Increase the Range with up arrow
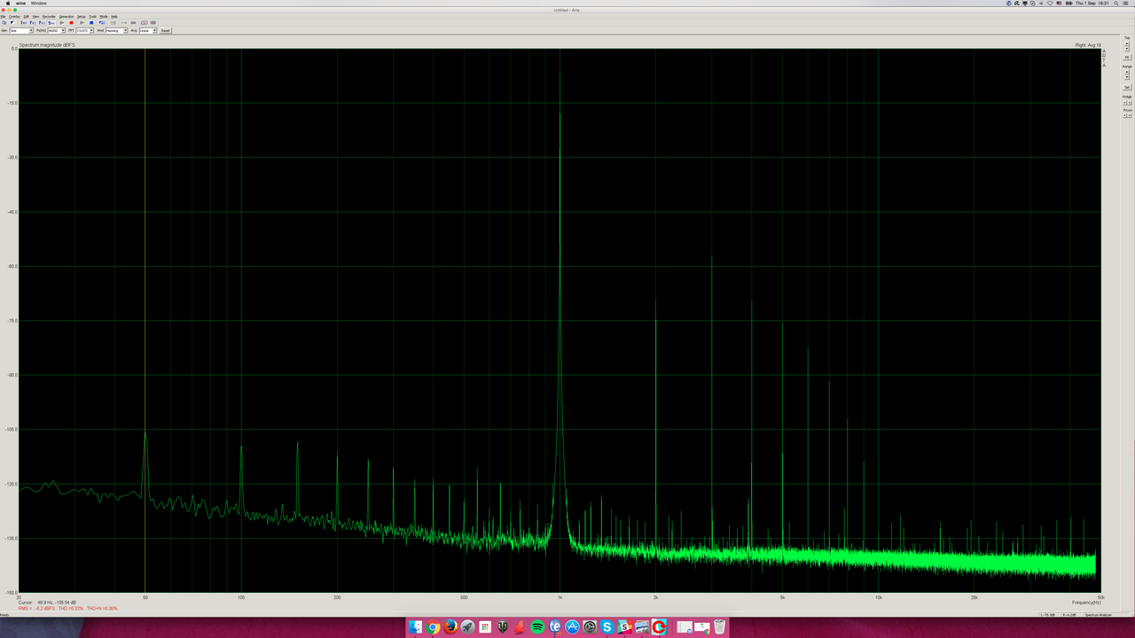The image size is (1135, 638). pyautogui.click(x=1127, y=72)
